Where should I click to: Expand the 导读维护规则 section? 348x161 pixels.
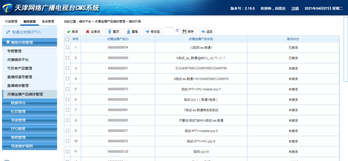30,146
